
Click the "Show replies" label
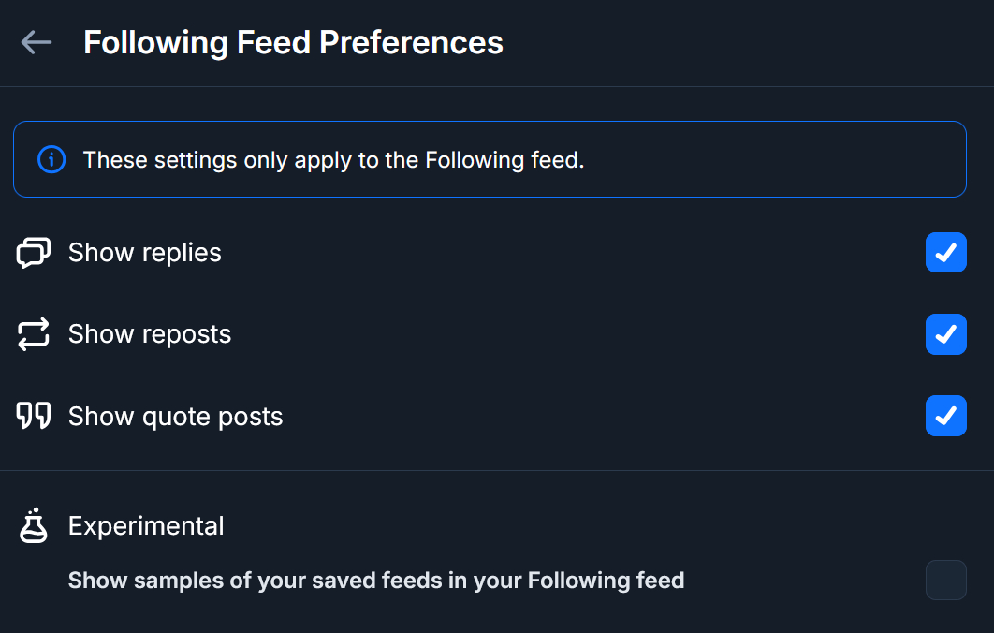(145, 253)
